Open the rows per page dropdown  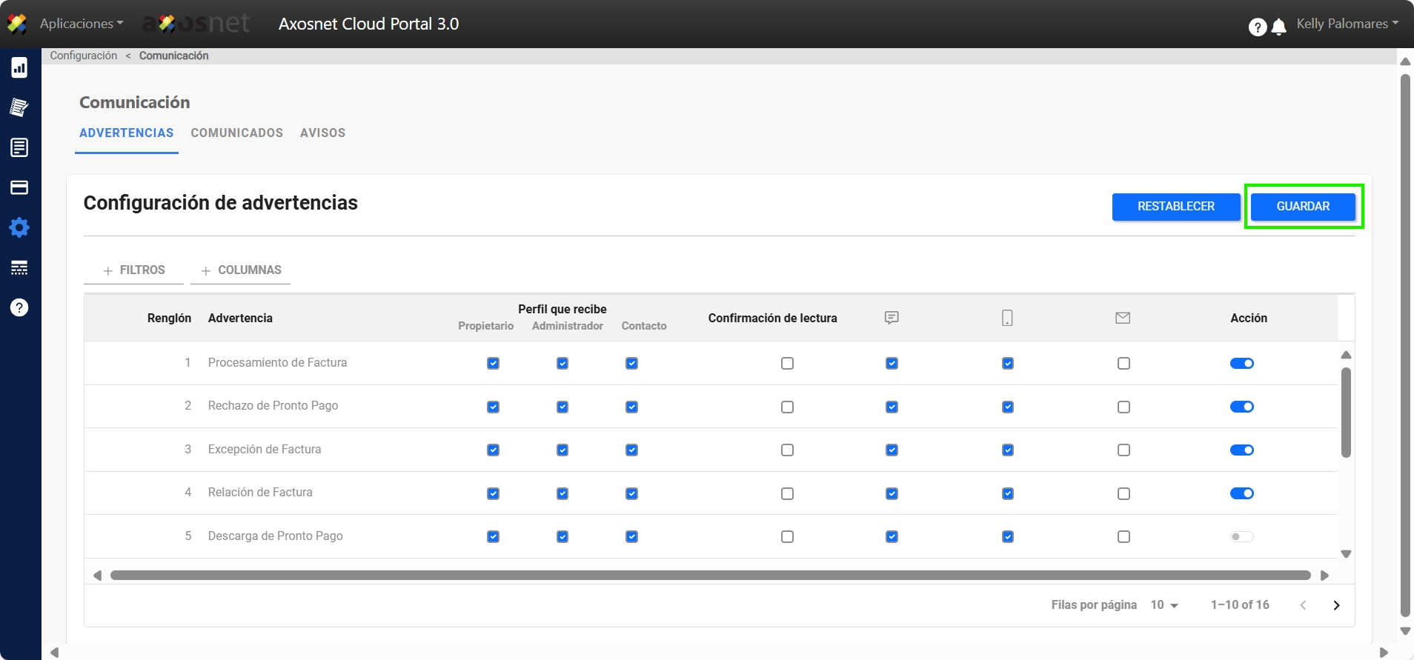pos(1164,605)
